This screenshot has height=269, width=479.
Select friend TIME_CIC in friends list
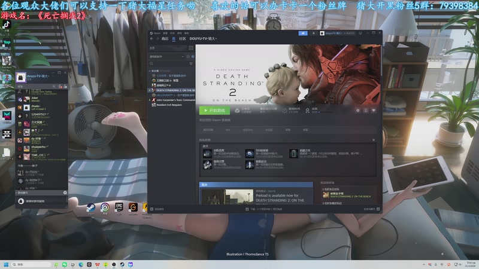(41, 157)
